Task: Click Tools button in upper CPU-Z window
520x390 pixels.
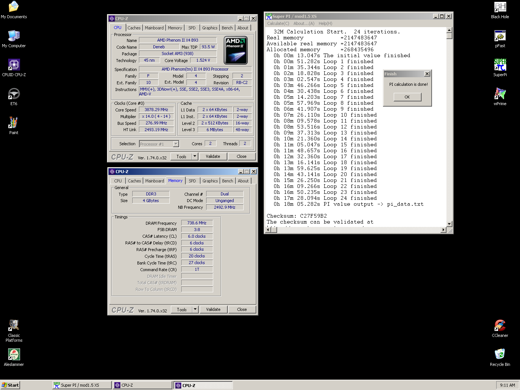Action: point(181,156)
